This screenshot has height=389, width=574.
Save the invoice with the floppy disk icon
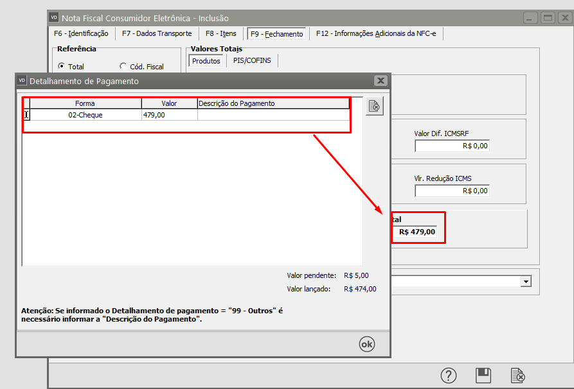pyautogui.click(x=483, y=376)
